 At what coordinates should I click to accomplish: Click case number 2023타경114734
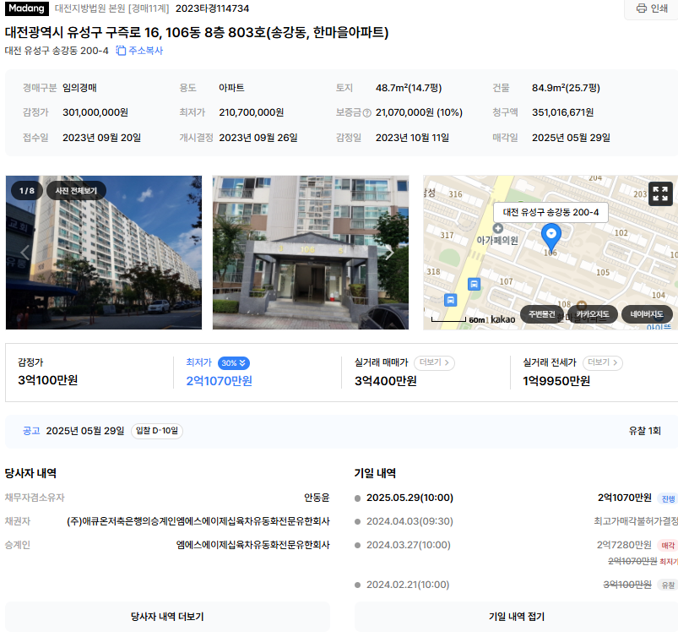coord(212,8)
